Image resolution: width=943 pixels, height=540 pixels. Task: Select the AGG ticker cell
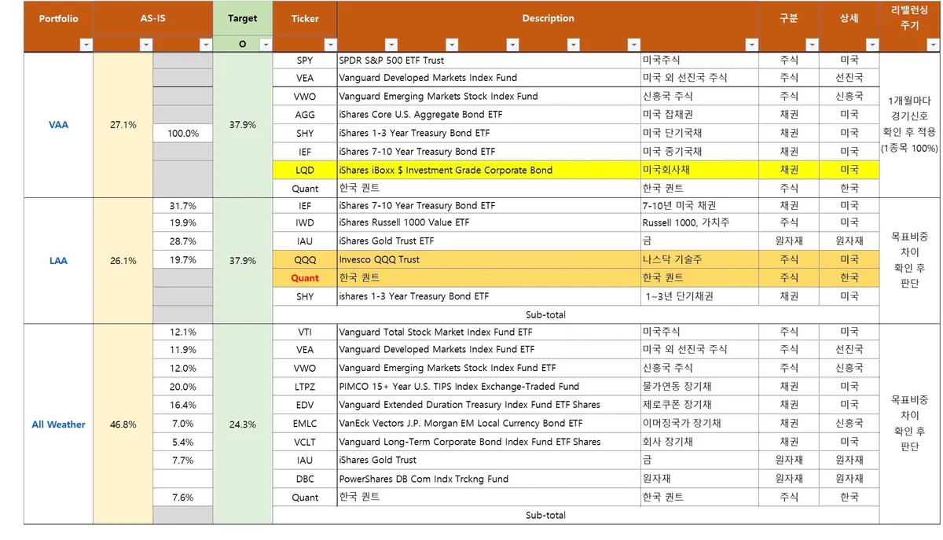point(305,115)
